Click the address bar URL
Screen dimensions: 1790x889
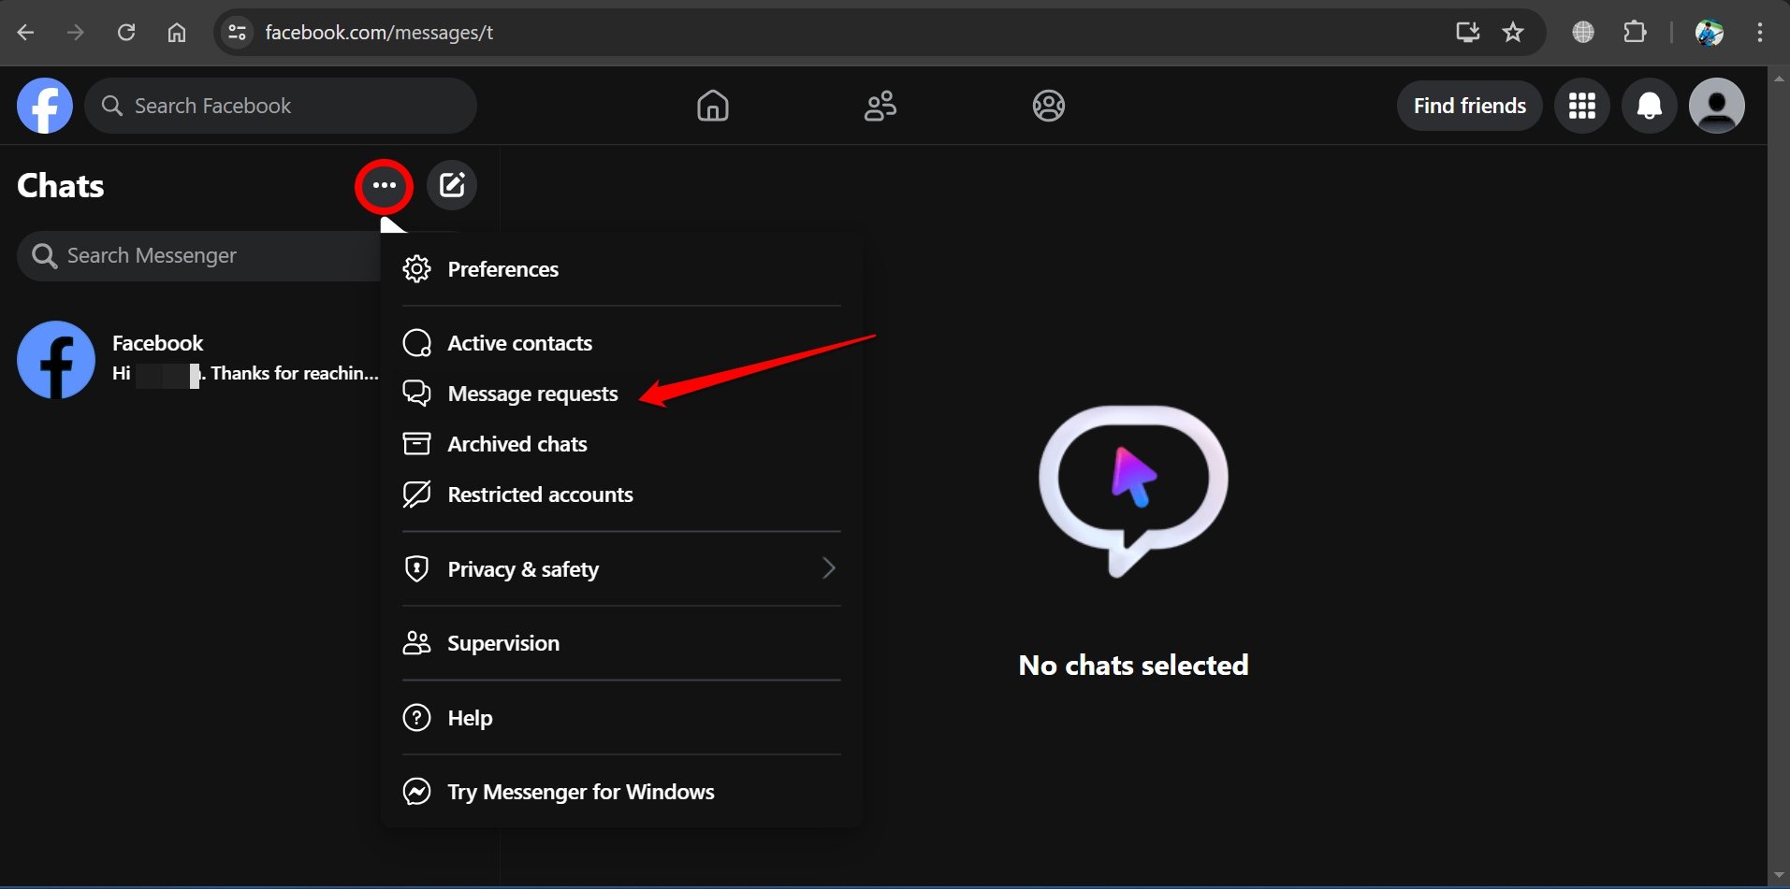pos(379,33)
